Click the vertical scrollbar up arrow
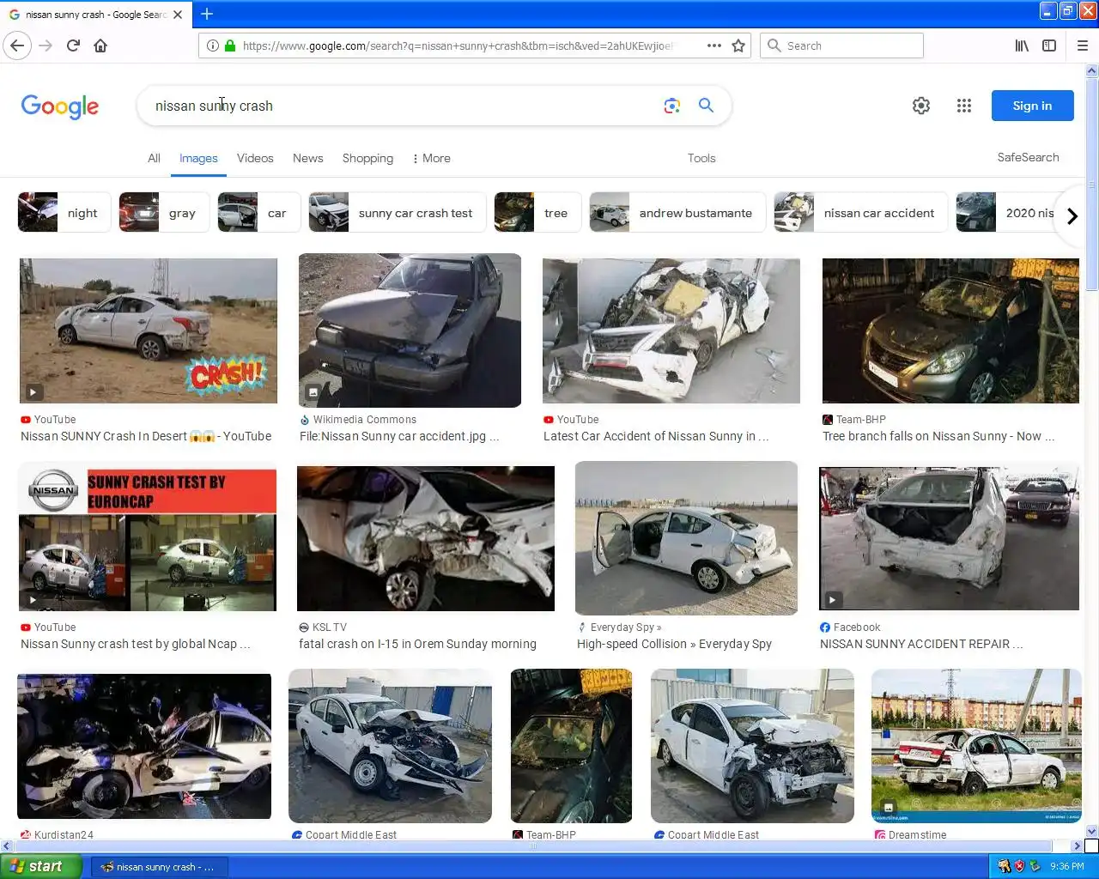 point(1091,71)
